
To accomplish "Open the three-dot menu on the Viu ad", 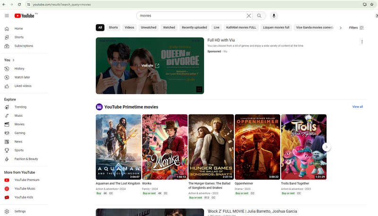I will point(362,42).
